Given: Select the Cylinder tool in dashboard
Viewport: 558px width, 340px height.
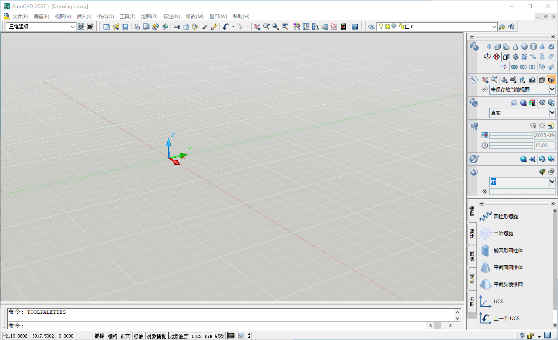Looking at the screenshot, I should tap(533, 46).
